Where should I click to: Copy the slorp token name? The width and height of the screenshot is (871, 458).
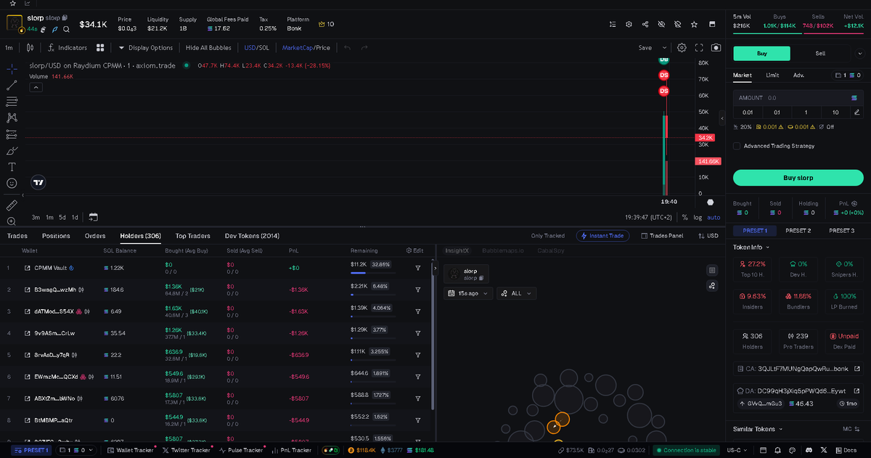(65, 17)
